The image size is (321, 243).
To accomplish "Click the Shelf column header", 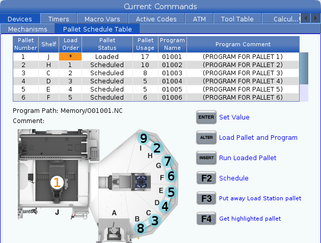I will [49, 44].
